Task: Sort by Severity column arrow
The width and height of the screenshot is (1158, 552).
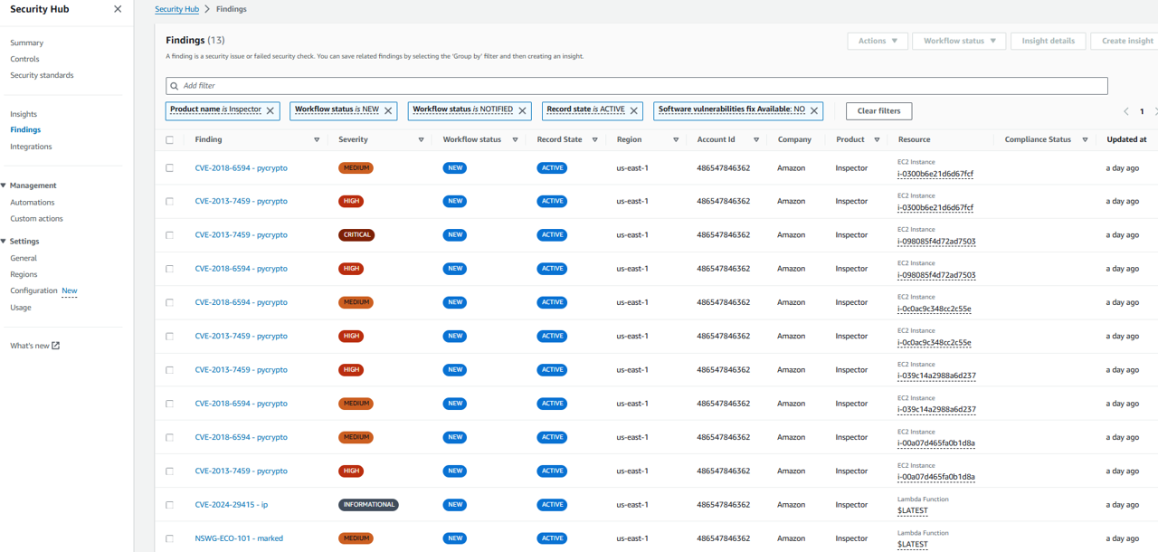Action: point(421,140)
